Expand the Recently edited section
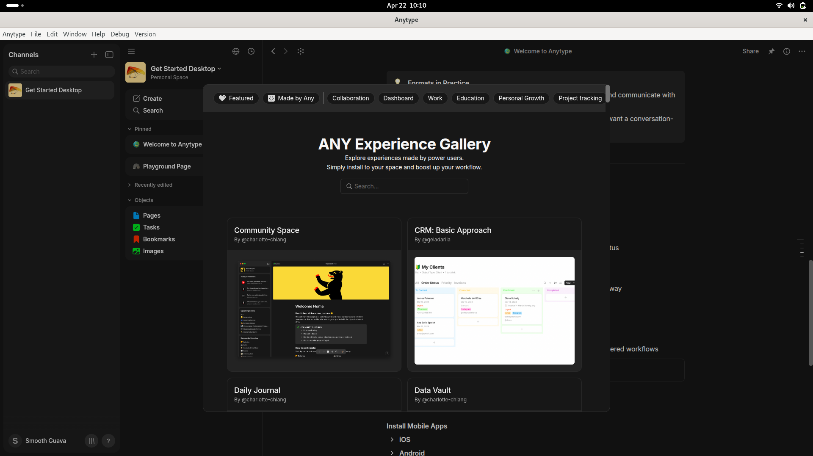 (x=130, y=185)
